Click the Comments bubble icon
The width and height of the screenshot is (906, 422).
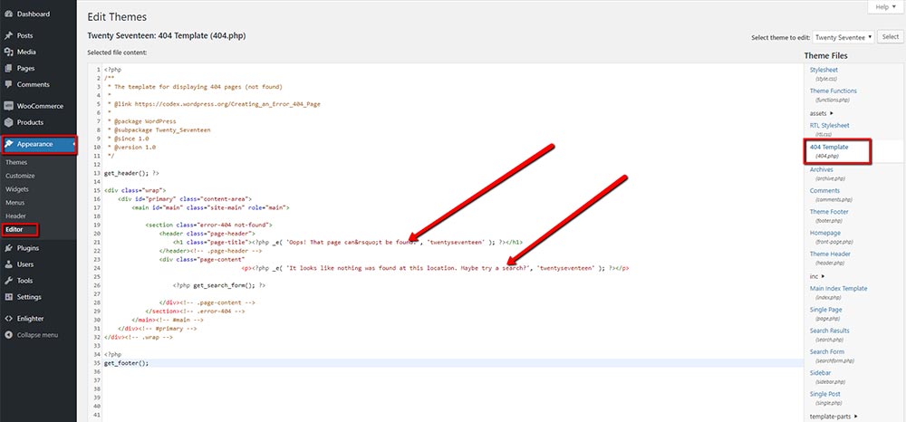(x=9, y=84)
